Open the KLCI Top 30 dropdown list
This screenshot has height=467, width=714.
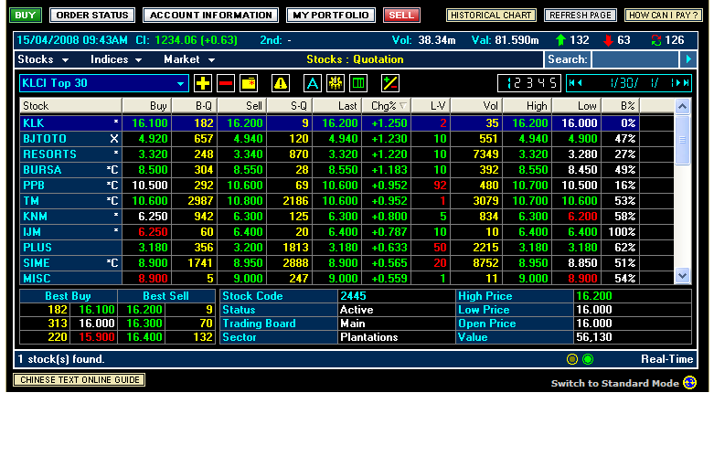coord(181,83)
